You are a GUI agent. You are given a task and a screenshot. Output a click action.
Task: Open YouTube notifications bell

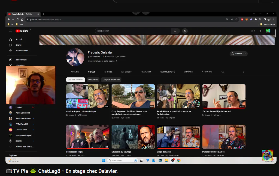click(x=260, y=31)
